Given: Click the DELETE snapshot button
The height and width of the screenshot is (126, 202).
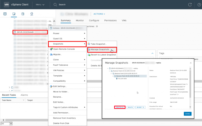Looking at the screenshot, I should click(130, 107).
